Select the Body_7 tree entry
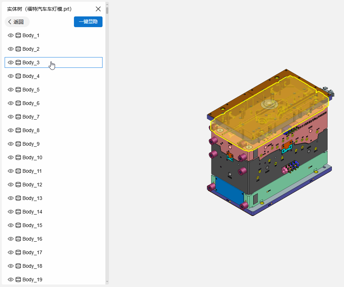Screen dimensions: 344x287 coord(31,117)
